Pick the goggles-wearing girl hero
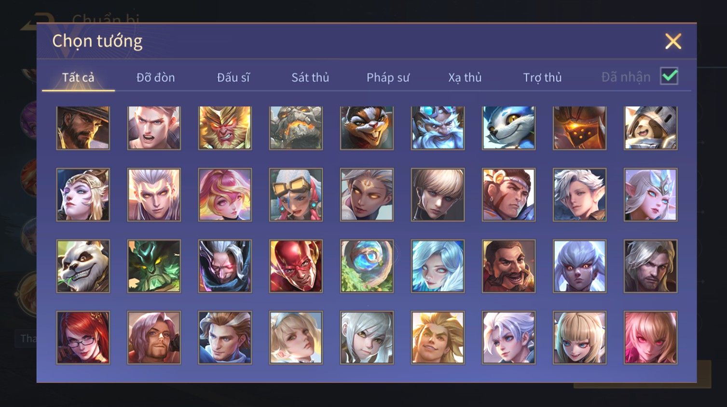Viewport: 727px width, 407px height. 296,195
